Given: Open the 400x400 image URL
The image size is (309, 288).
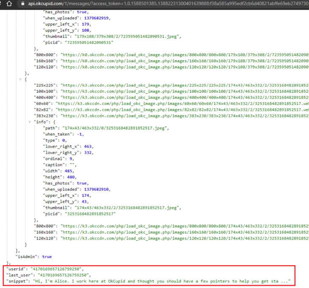Looking at the screenshot, I should 185,98.
